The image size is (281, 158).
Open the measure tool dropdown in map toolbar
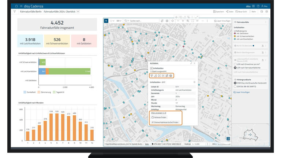pos(119,21)
